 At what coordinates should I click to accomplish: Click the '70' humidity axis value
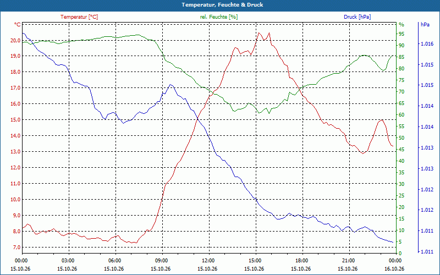[402, 92]
